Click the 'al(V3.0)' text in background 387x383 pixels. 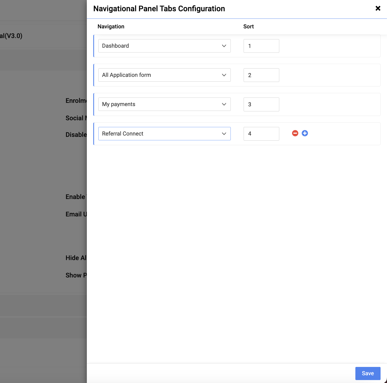click(11, 36)
